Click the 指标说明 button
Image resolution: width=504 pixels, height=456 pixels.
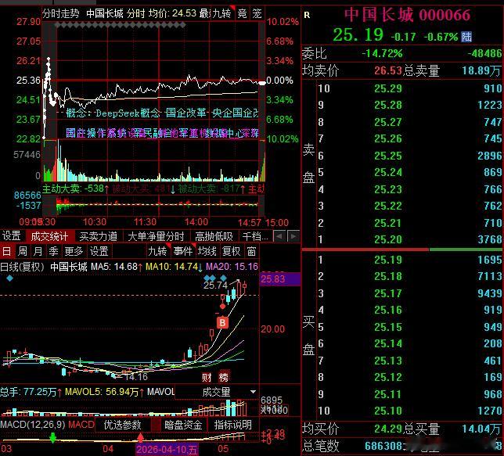click(233, 425)
